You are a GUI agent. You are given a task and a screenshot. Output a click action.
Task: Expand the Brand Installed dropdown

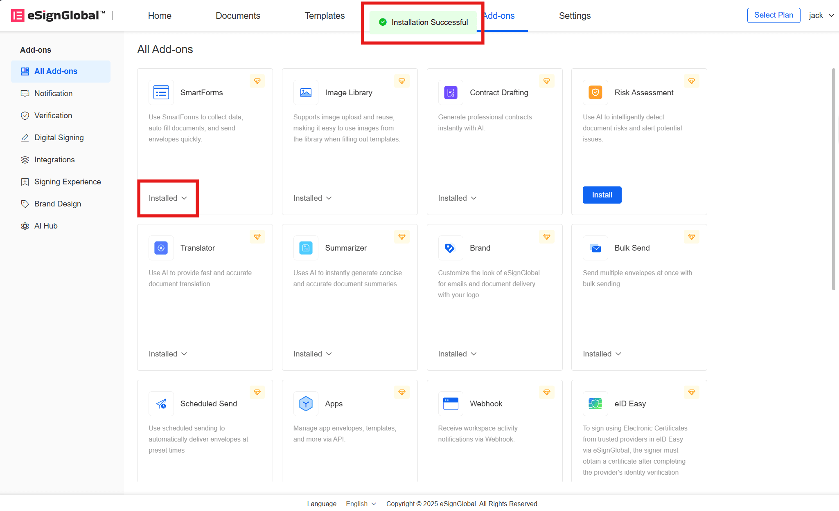pos(457,354)
